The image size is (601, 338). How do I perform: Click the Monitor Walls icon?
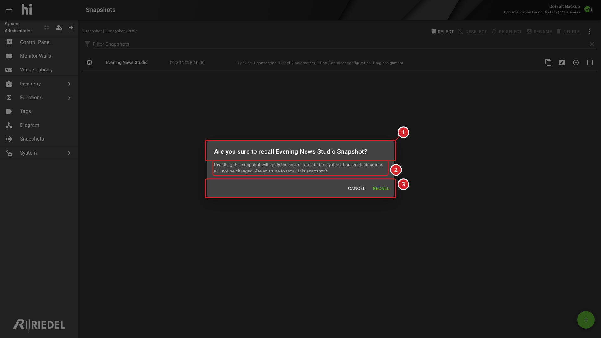pos(9,56)
